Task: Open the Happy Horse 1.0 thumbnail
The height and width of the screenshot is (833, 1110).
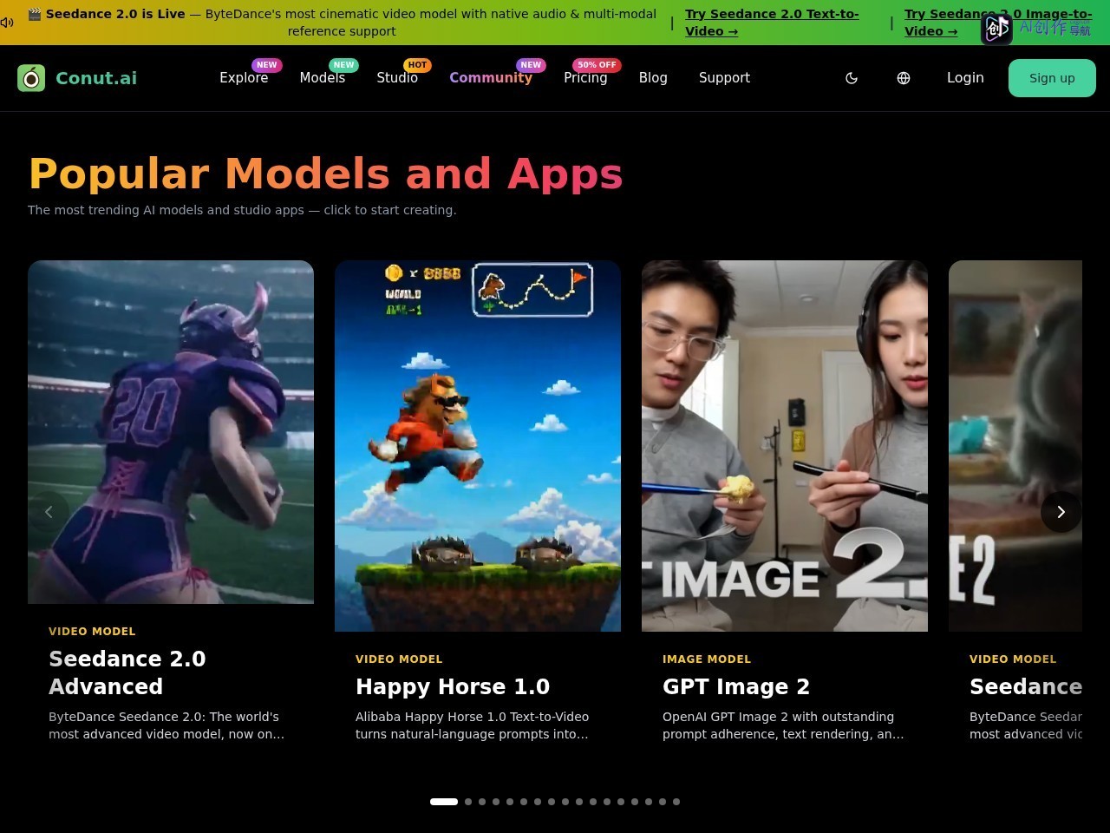Action: [x=478, y=446]
